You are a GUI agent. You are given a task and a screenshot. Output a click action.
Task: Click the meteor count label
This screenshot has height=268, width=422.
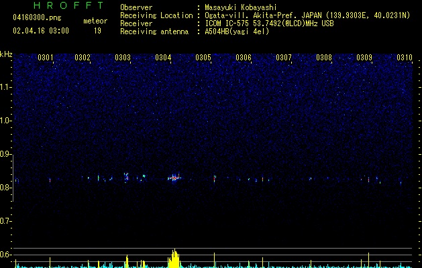[x=95, y=21]
